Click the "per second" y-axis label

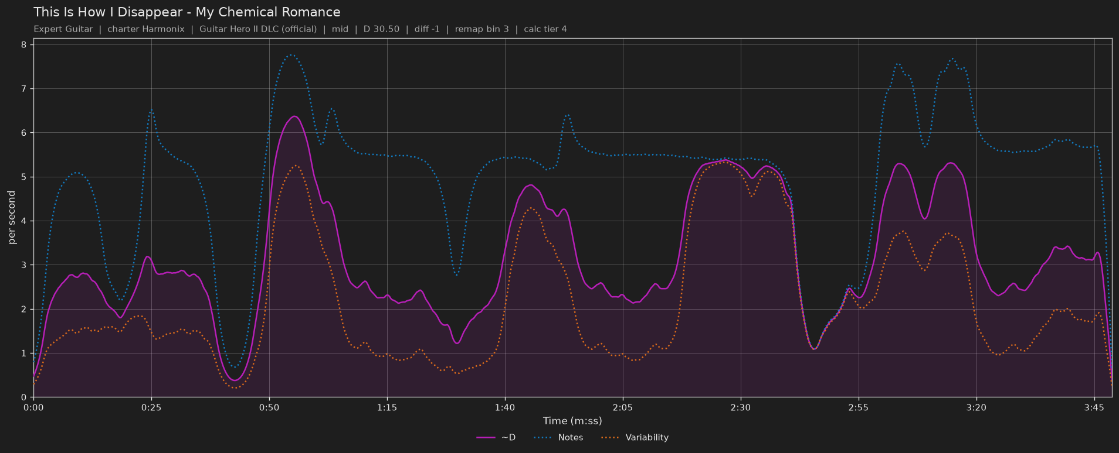coord(12,218)
